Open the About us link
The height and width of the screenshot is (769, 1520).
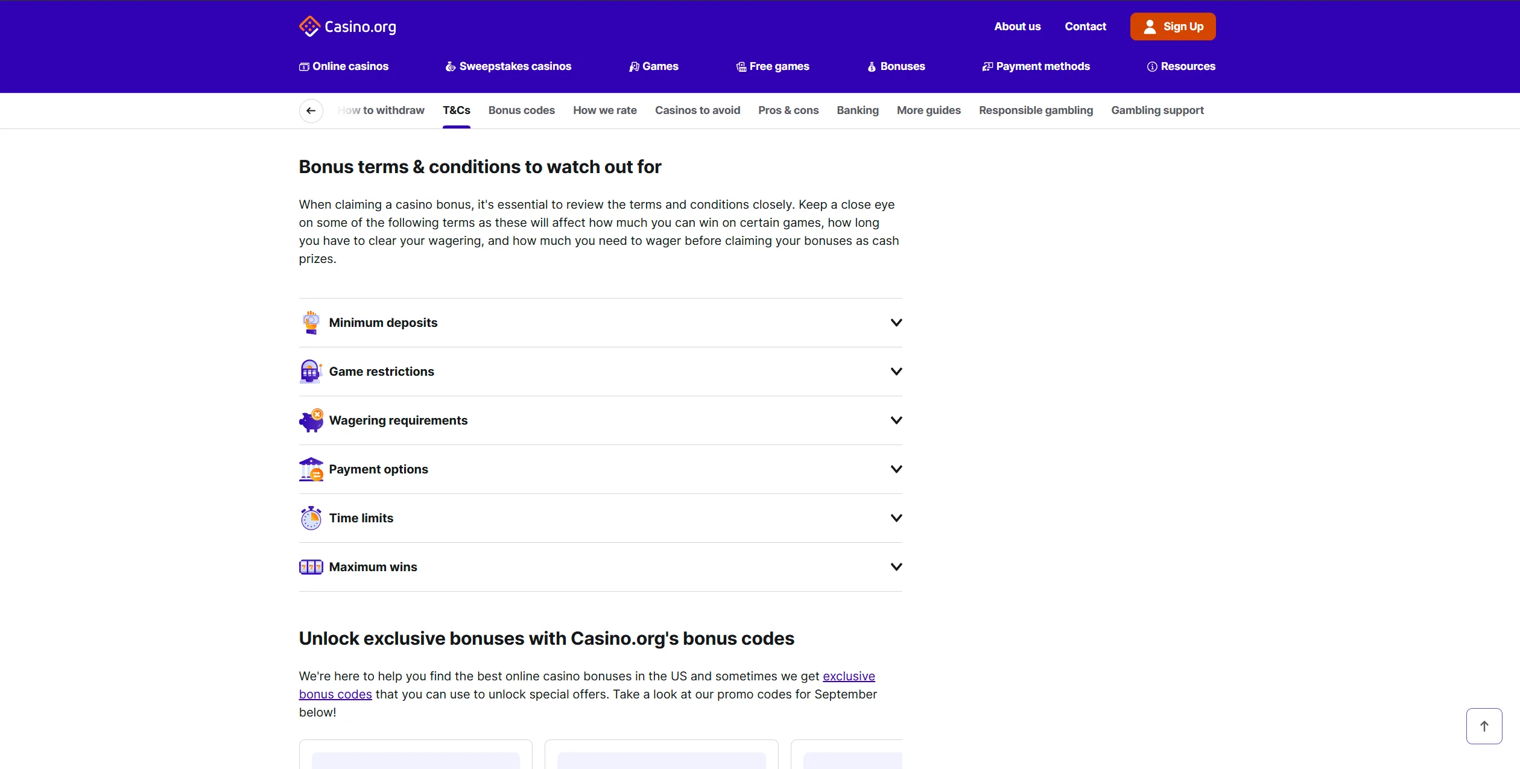point(1018,27)
